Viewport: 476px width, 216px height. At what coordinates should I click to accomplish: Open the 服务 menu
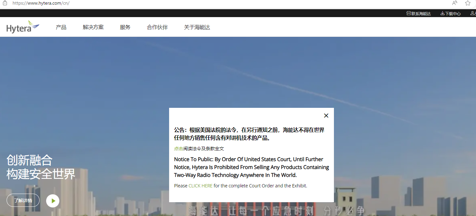(125, 27)
